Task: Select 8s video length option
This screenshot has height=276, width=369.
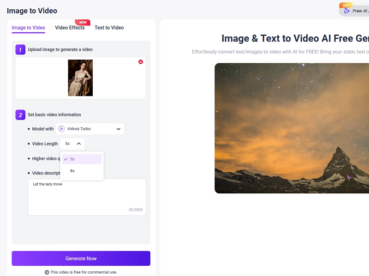Action: pos(72,170)
